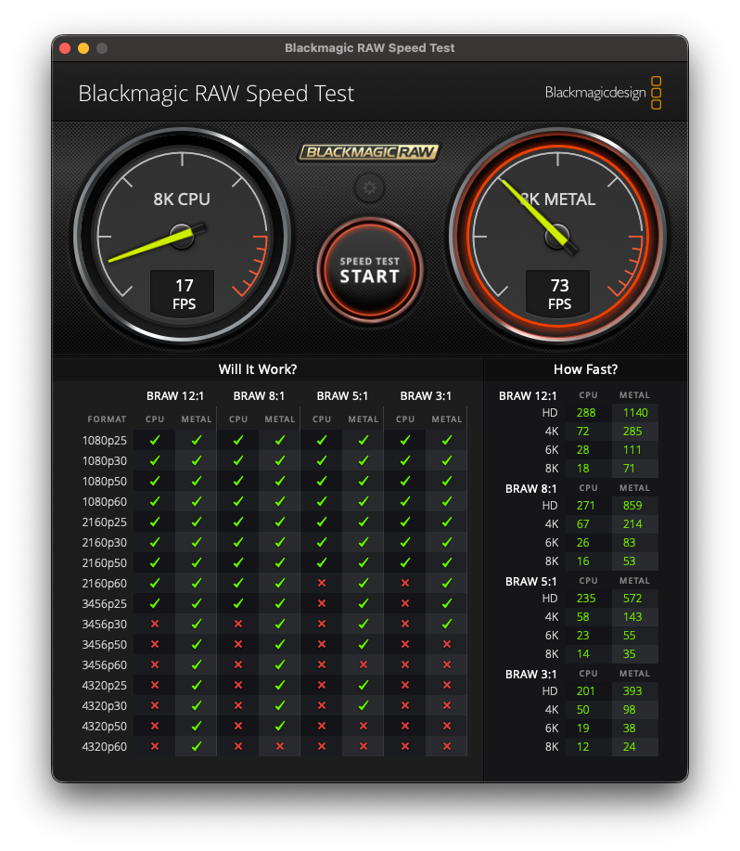
Task: Select the 3456p30 format row label
Action: (x=105, y=625)
